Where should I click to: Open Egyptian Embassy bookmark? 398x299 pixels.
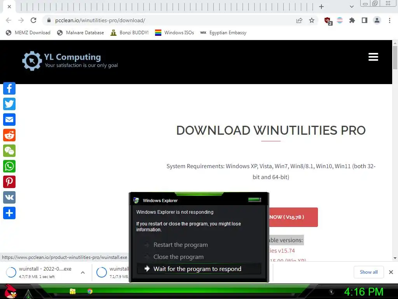pos(223,33)
